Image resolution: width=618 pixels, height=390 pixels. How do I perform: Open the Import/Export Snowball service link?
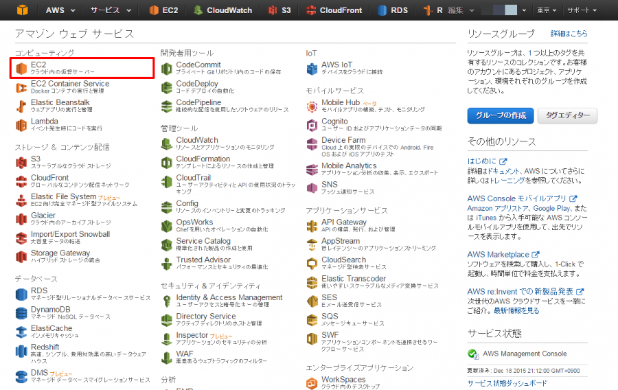tap(71, 234)
